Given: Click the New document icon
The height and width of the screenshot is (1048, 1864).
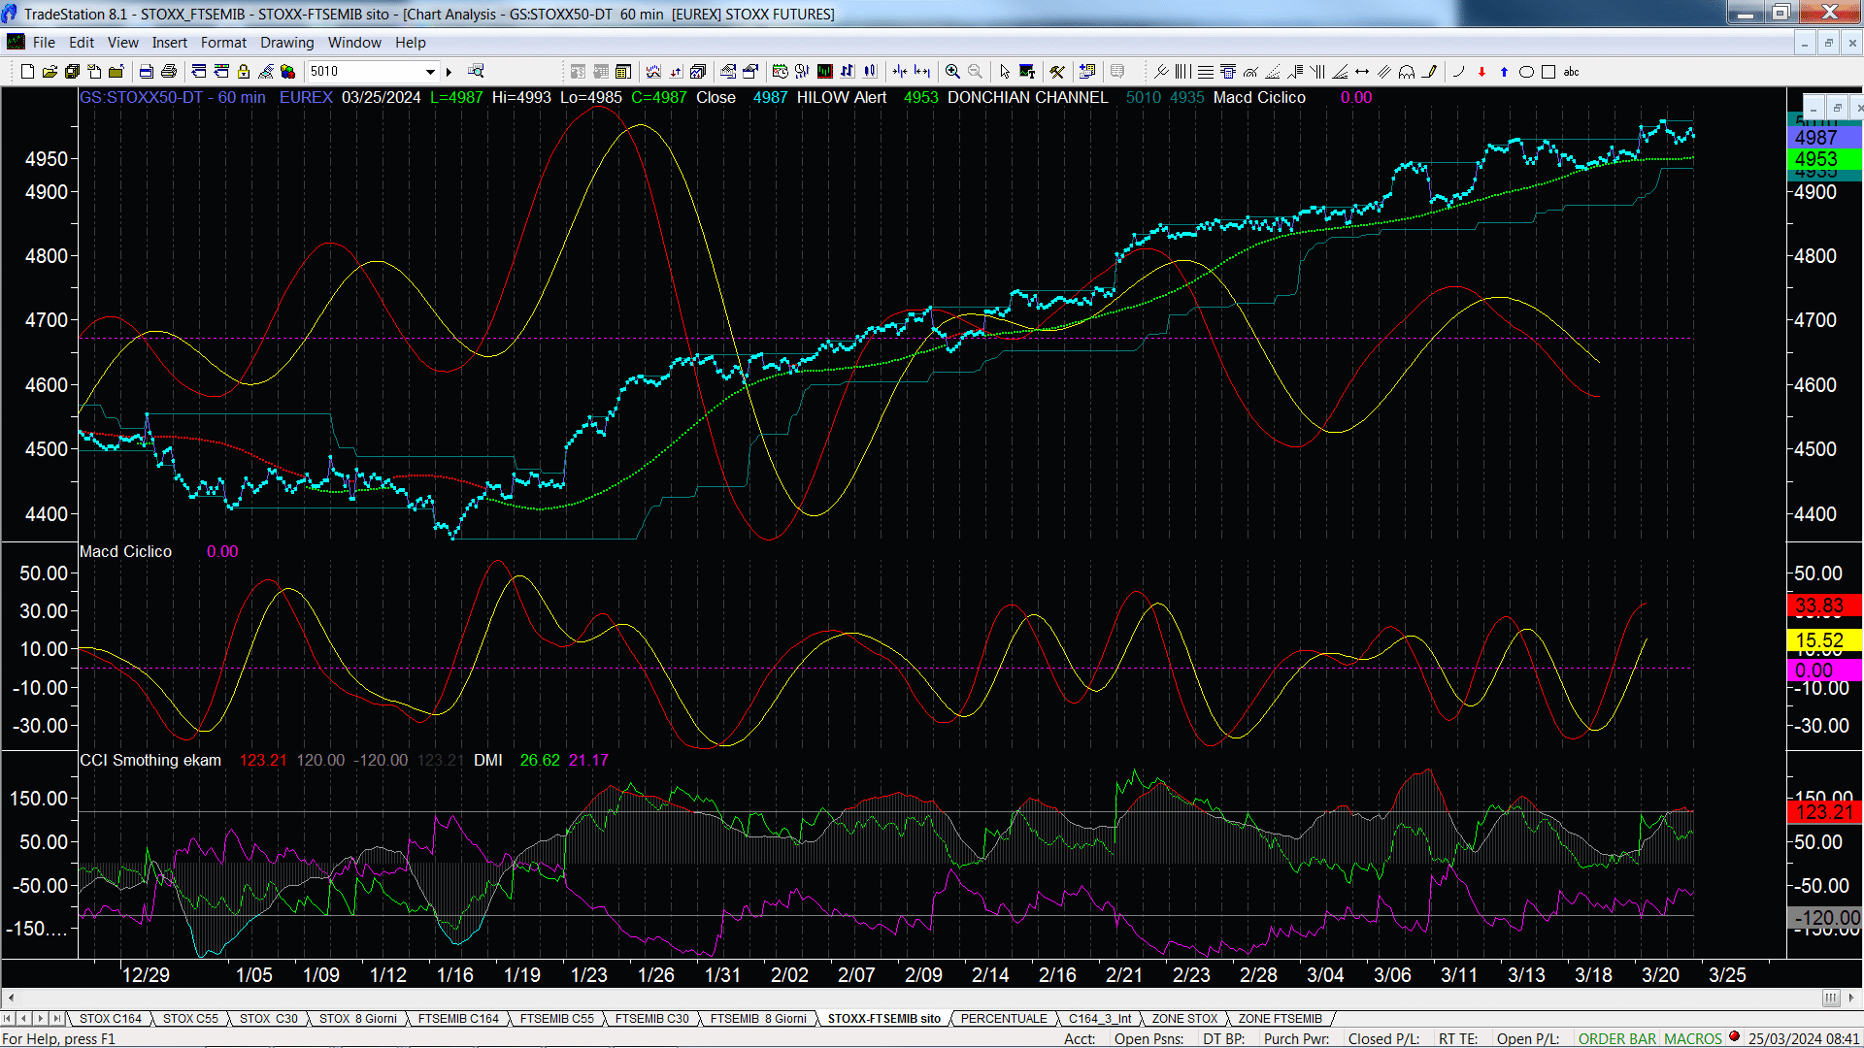Looking at the screenshot, I should (27, 72).
